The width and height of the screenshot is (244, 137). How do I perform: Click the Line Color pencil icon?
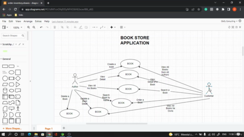tap(80, 27)
